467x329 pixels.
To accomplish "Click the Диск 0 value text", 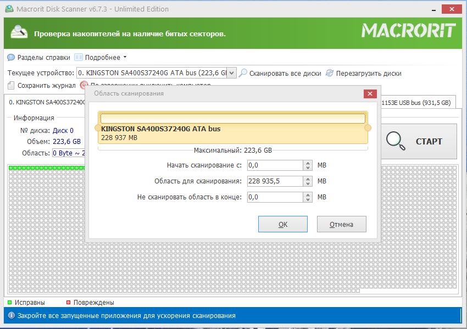I will point(63,130).
